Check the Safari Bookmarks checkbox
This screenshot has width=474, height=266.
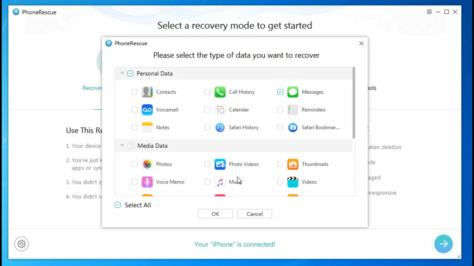pyautogui.click(x=280, y=127)
